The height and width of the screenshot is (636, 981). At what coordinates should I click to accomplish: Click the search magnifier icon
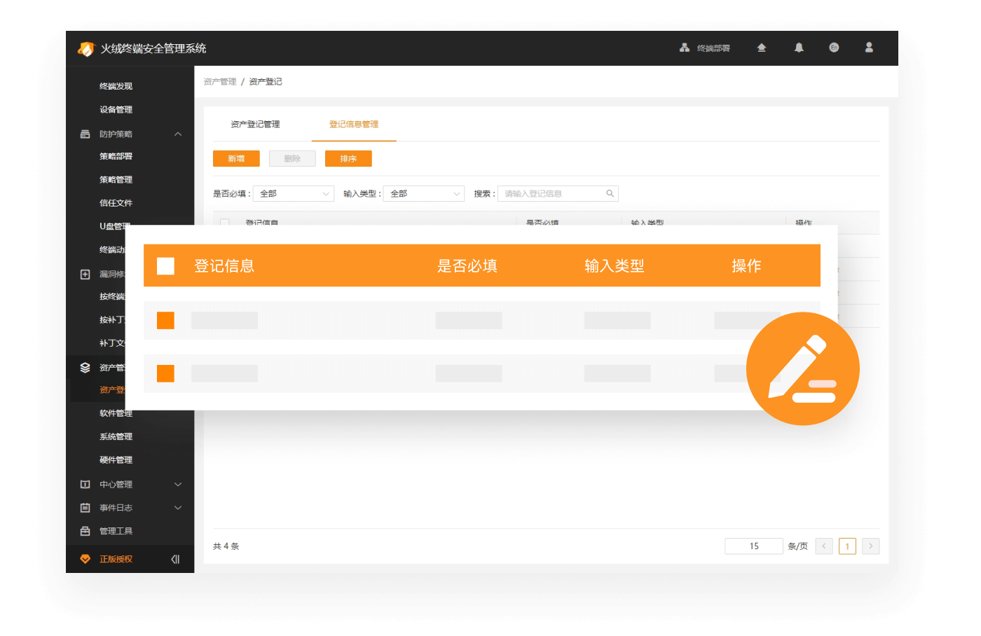[610, 193]
